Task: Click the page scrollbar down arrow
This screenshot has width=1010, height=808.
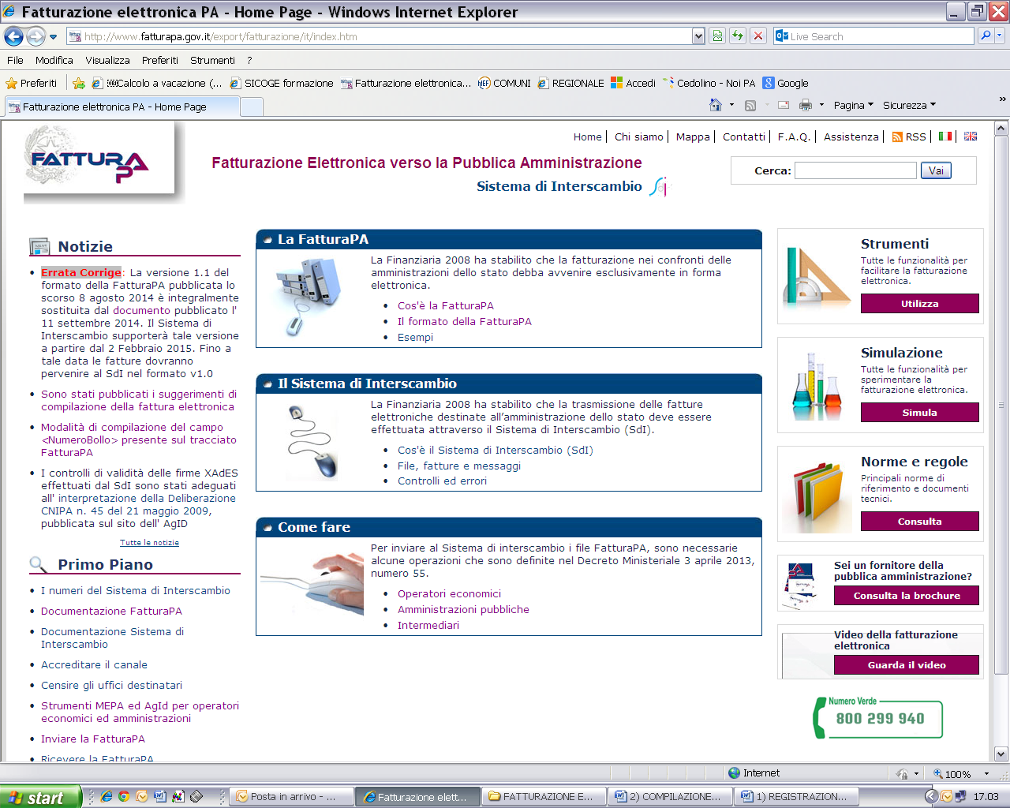Action: (x=1001, y=754)
